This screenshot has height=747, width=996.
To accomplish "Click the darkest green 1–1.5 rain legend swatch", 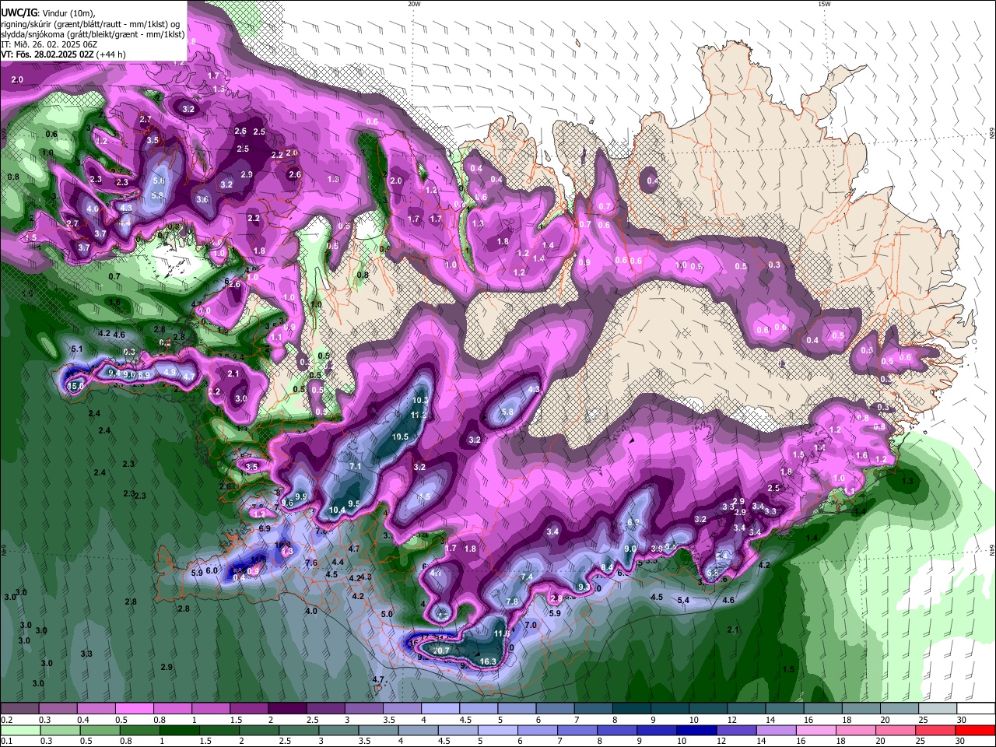I will click(x=179, y=731).
